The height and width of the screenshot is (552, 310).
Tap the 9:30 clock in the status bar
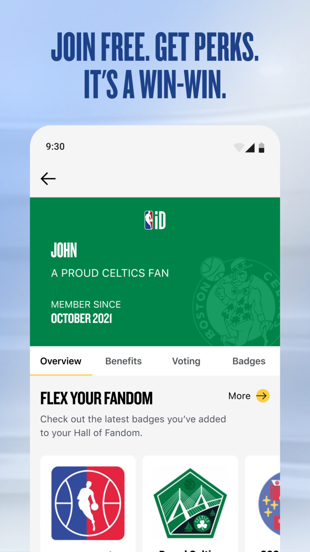point(55,147)
